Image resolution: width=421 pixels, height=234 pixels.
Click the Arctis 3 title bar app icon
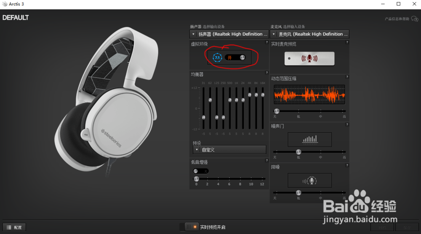(x=5, y=4)
